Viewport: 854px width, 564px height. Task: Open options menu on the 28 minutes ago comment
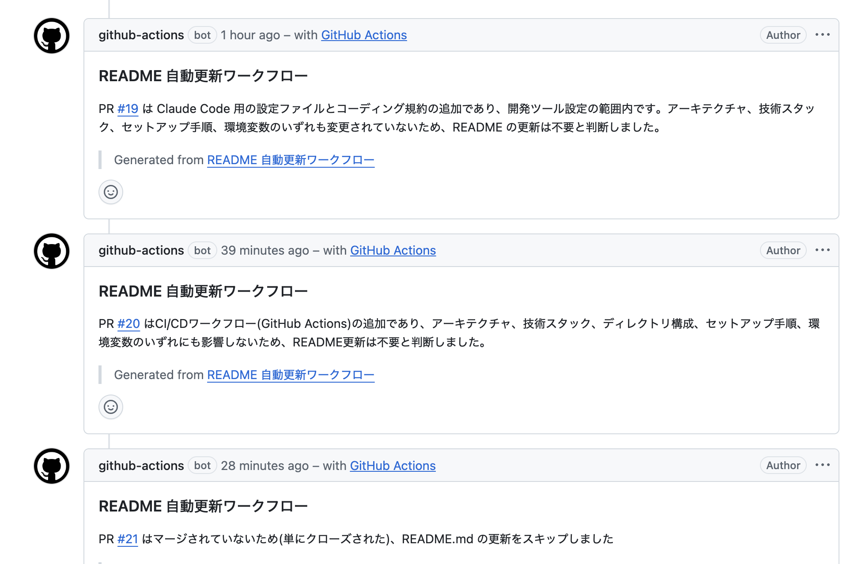(x=822, y=465)
